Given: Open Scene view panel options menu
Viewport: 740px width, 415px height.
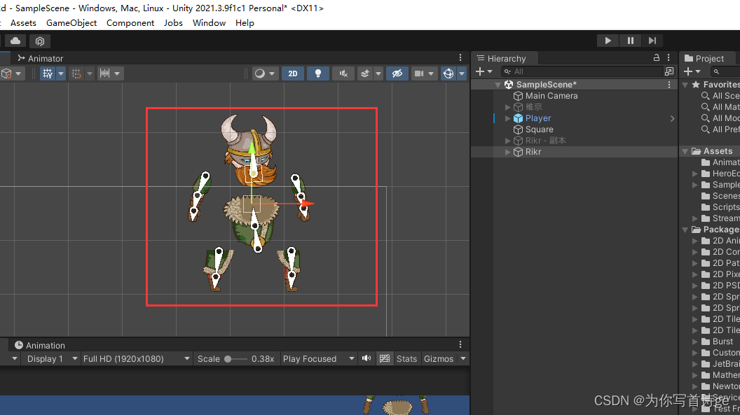Looking at the screenshot, I should pos(460,57).
